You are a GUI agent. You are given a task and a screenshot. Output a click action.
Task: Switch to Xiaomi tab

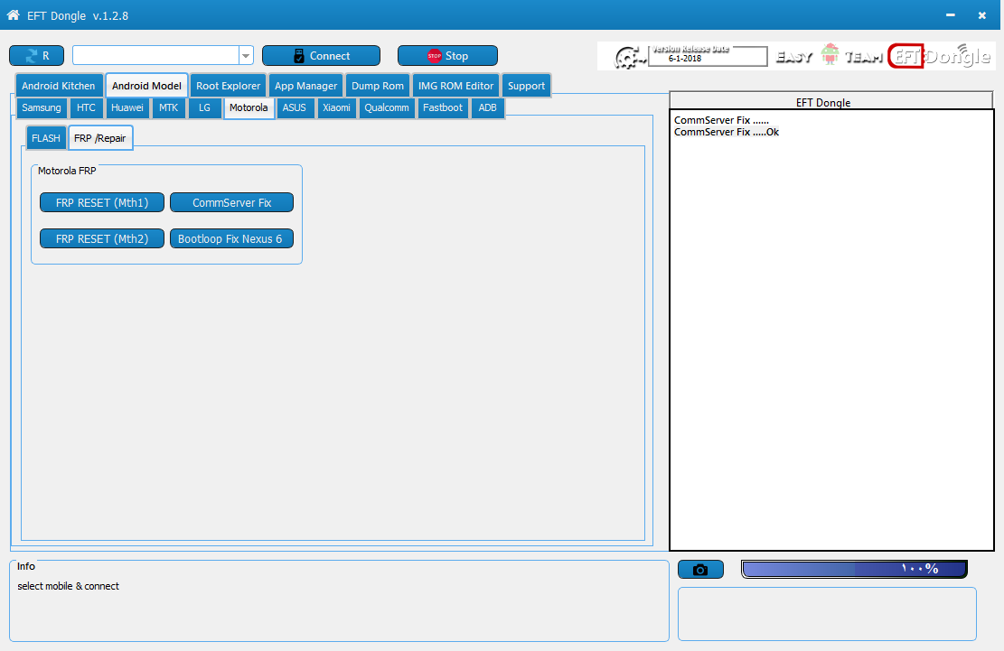tap(336, 107)
